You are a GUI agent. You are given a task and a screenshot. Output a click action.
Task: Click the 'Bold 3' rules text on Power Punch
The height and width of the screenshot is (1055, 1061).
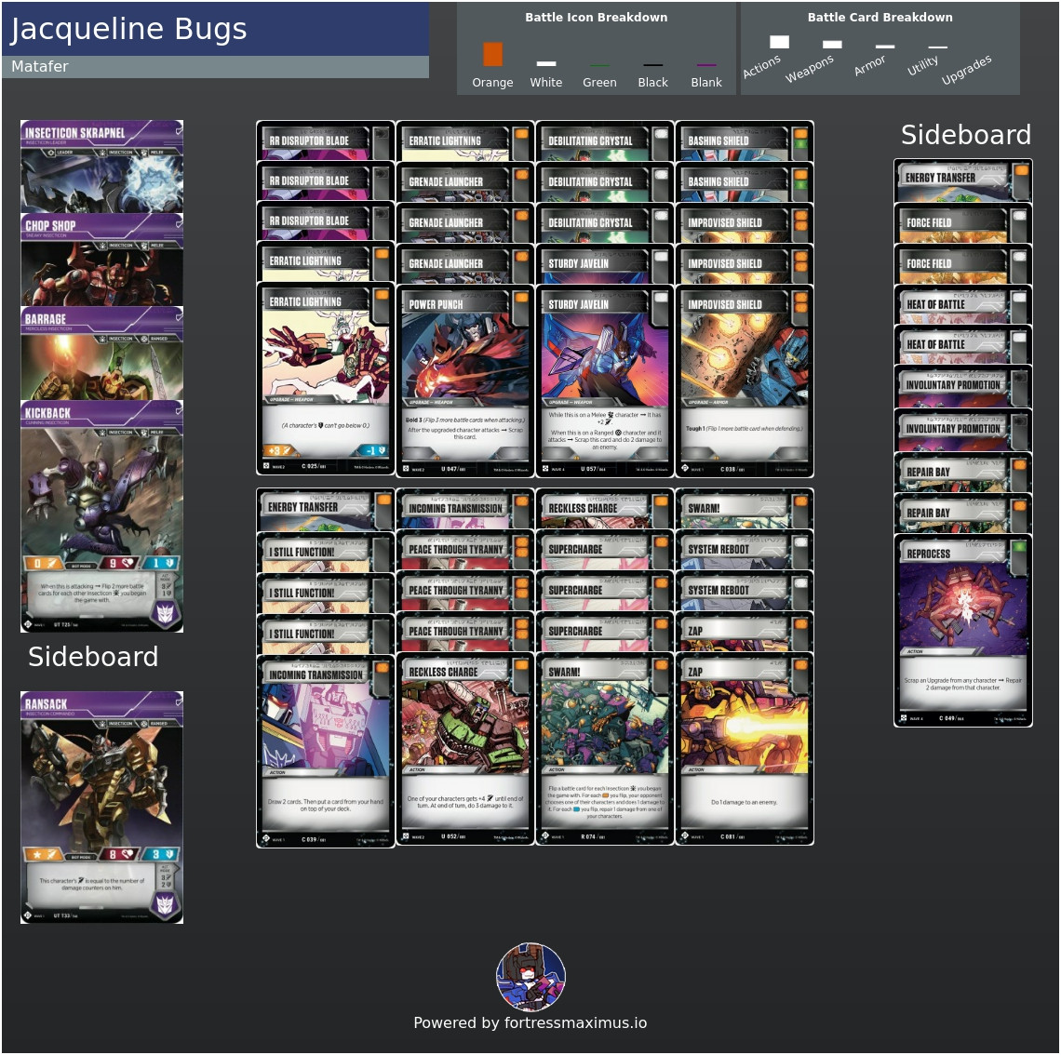pos(464,420)
